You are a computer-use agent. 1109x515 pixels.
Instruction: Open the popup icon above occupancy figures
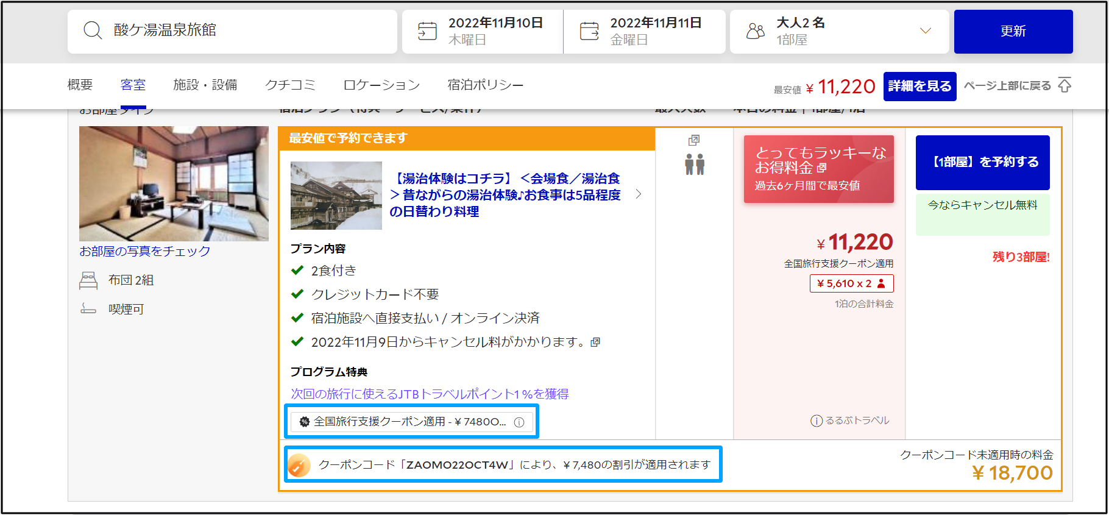click(x=694, y=141)
